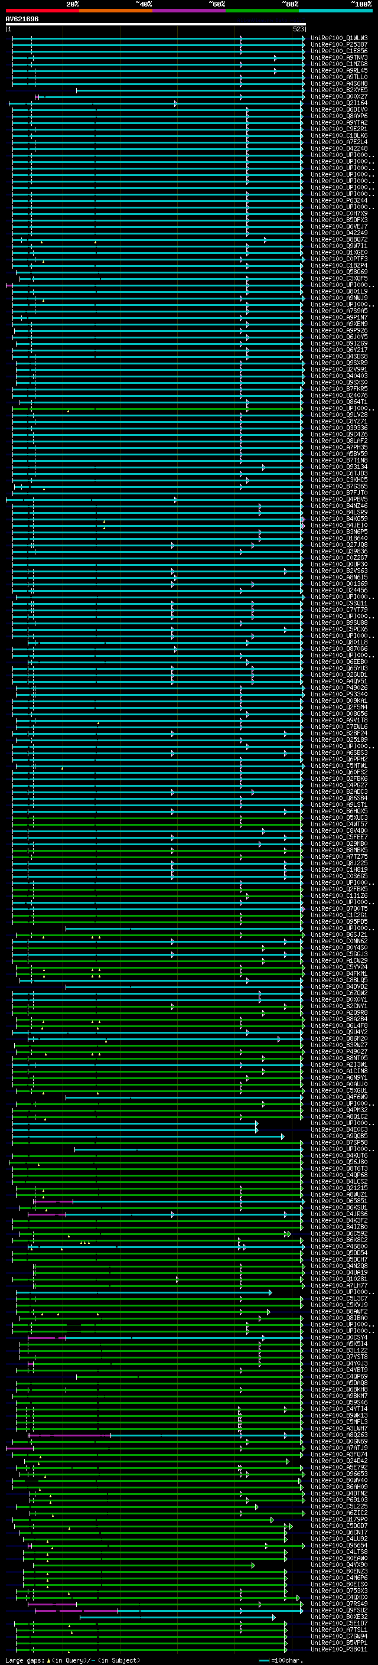The height and width of the screenshot is (1665, 378).
Task: Select hit label UniRef100_B8BQ72
Action: [x=339, y=239]
